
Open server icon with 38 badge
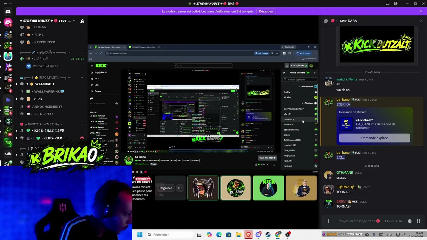tap(8, 132)
